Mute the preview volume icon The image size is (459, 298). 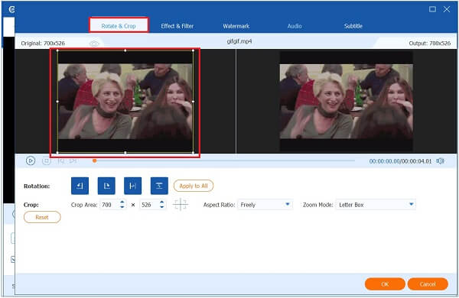point(440,161)
